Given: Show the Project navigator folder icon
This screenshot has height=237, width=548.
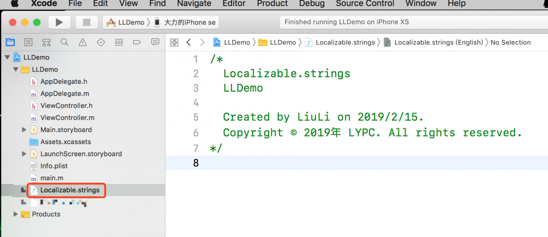Looking at the screenshot, I should pos(10,42).
